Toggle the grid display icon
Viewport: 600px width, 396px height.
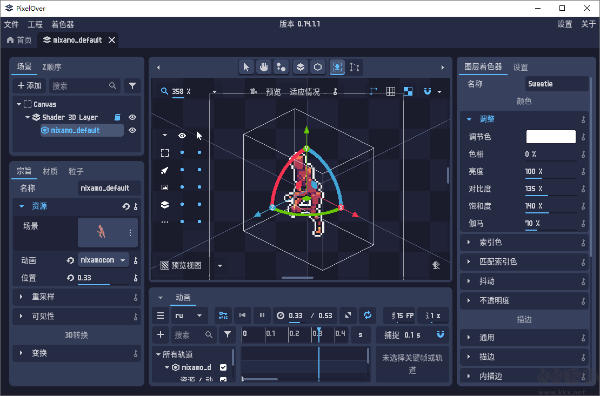[391, 91]
